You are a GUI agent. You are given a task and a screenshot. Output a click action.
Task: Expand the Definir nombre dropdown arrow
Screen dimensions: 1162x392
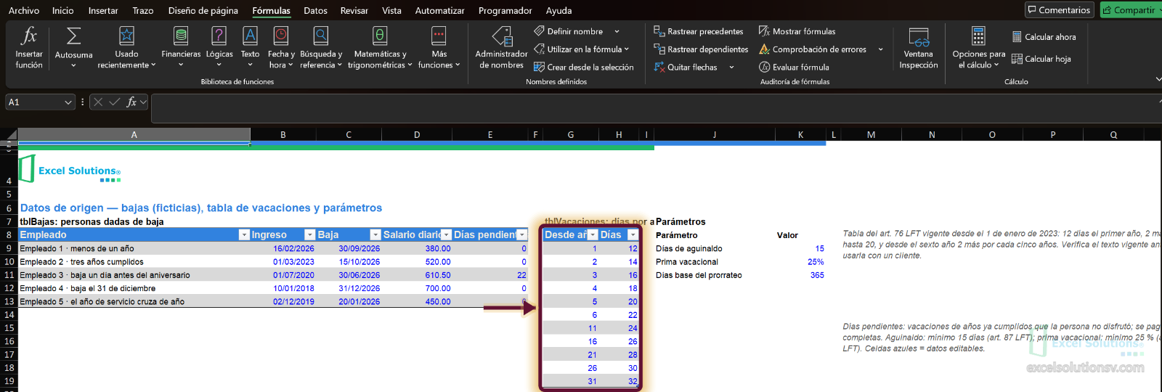coord(617,31)
